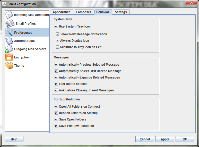Toggle Reopen Folders on Startup
199x147 pixels.
coord(56,113)
